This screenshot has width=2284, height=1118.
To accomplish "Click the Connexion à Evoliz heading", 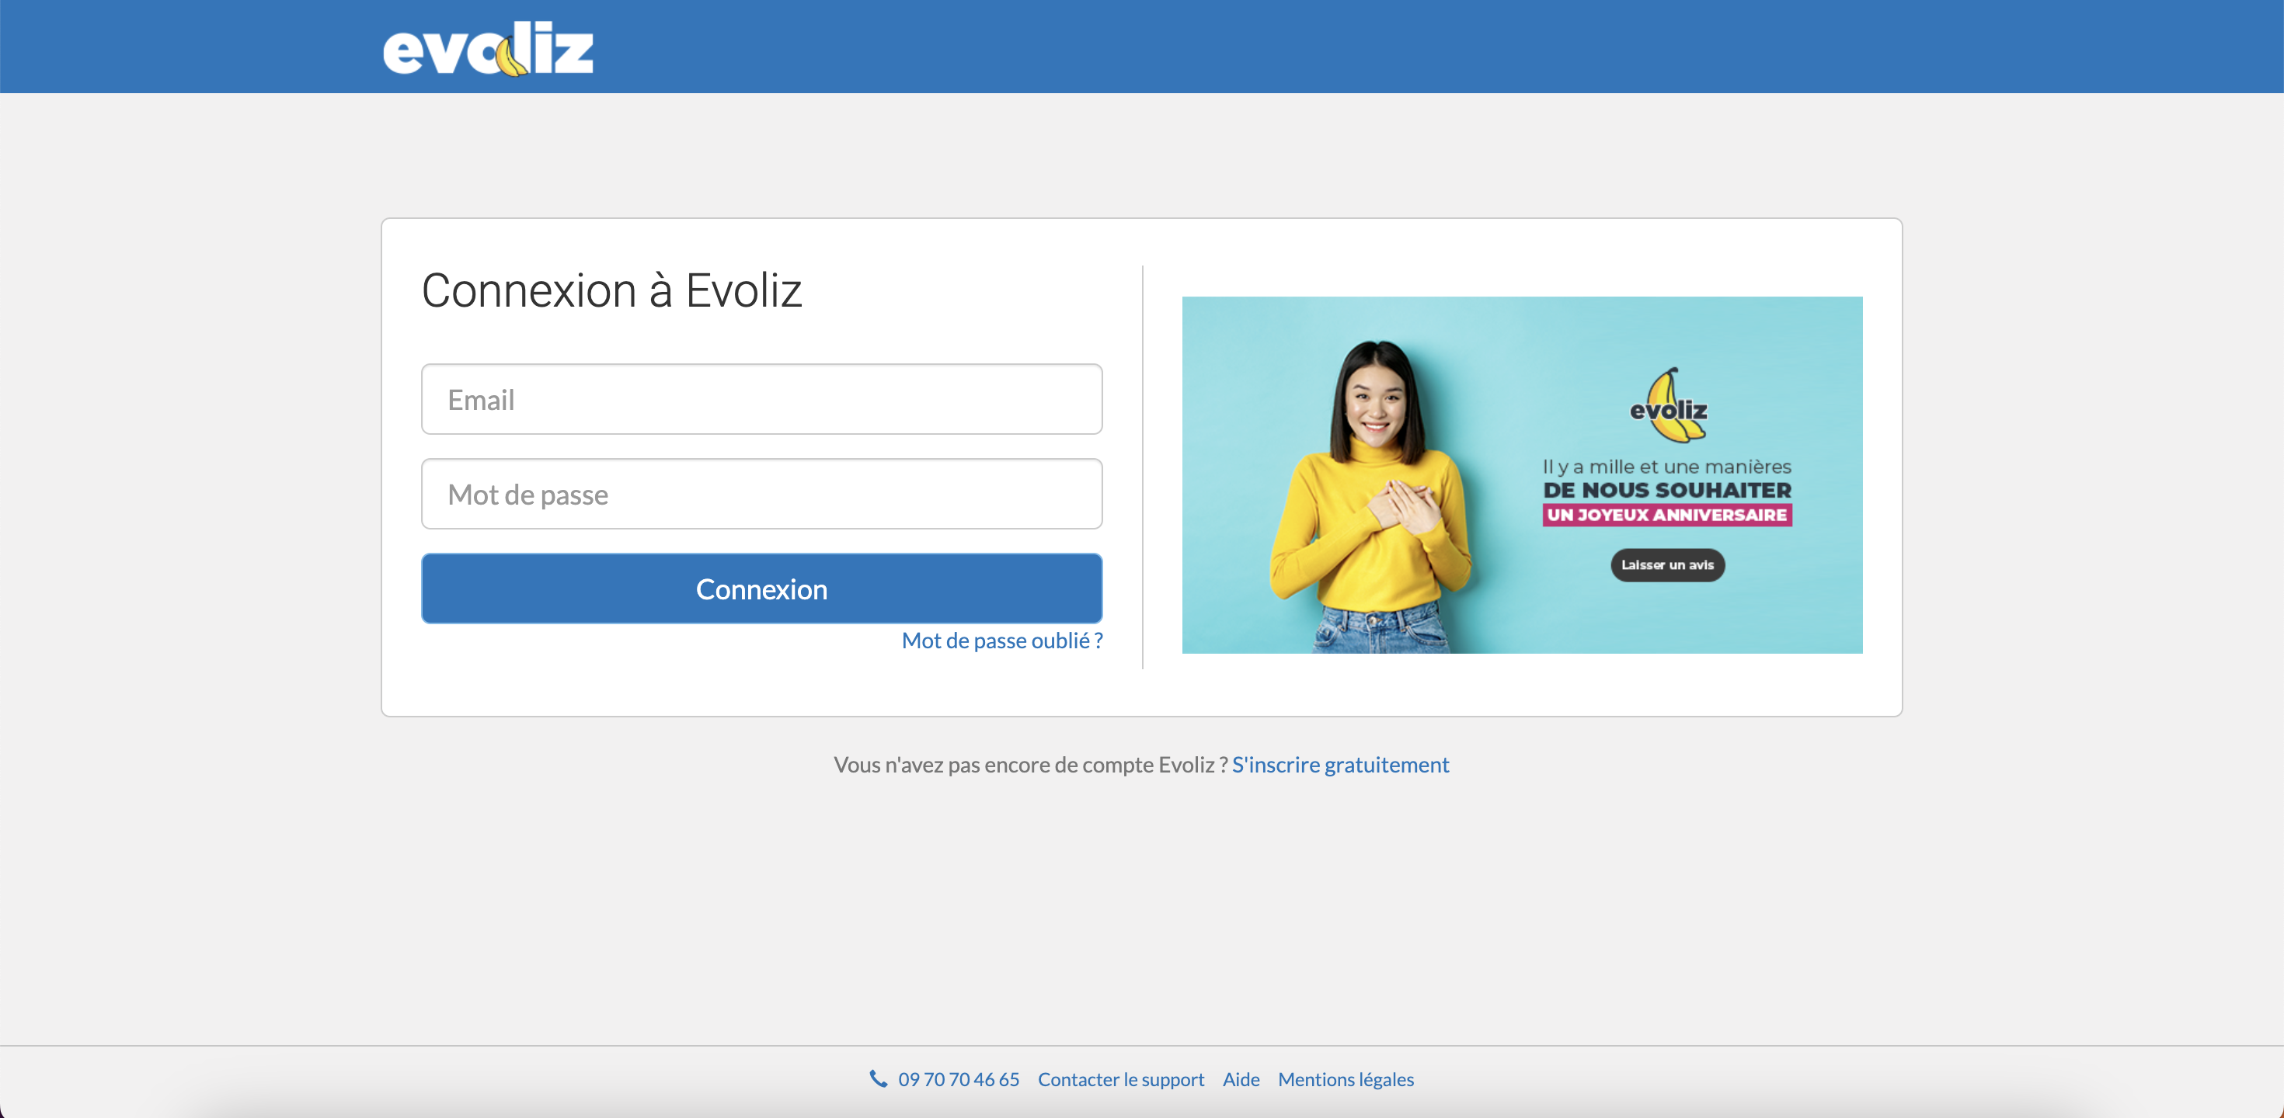I will coord(612,290).
